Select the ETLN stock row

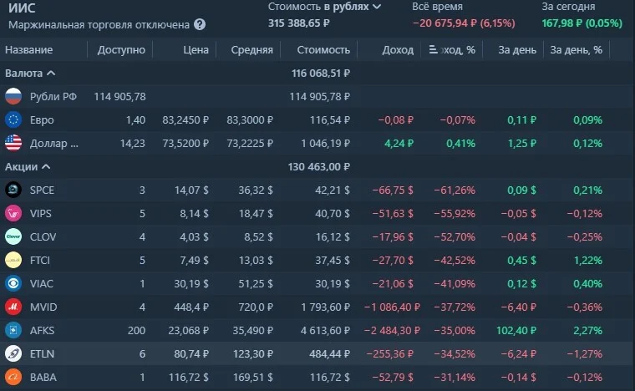coord(317,353)
